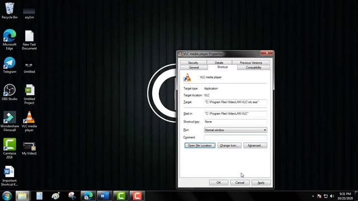The width and height of the screenshot is (358, 201).
Task: Click the Open File Location button
Action: click(200, 145)
